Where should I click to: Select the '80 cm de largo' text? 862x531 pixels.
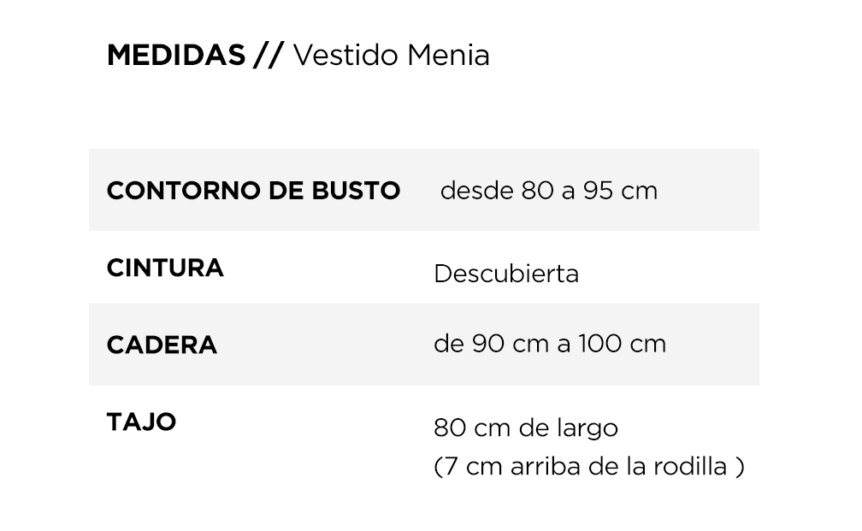[526, 428]
